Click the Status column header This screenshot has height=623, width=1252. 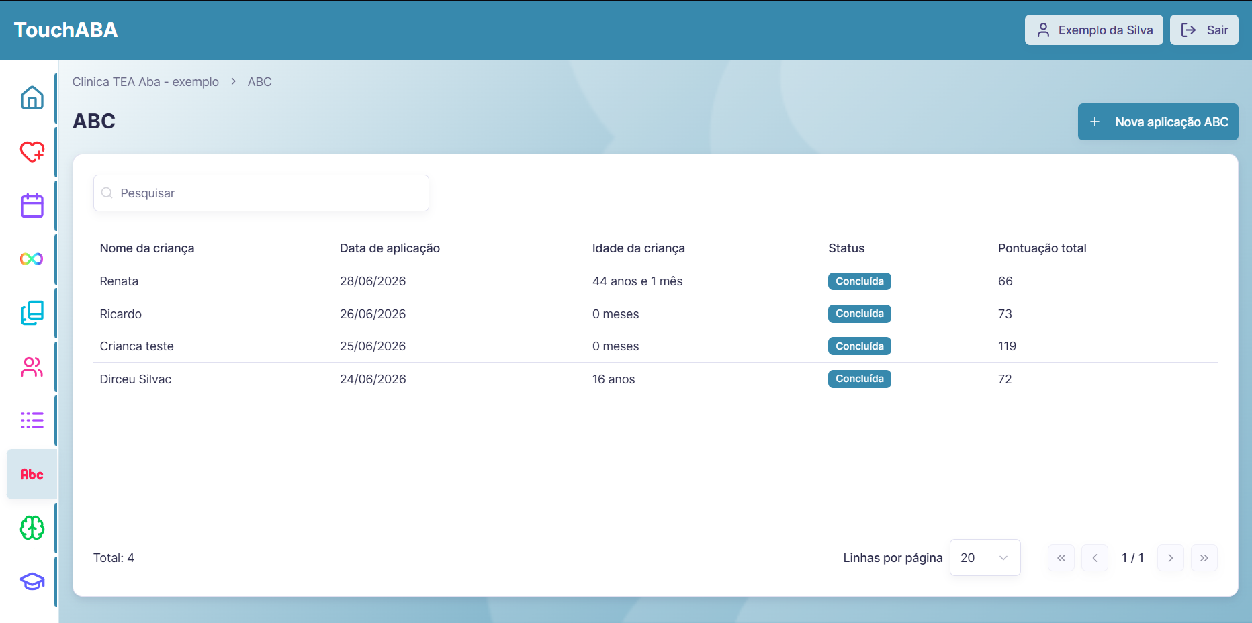pyautogui.click(x=846, y=248)
